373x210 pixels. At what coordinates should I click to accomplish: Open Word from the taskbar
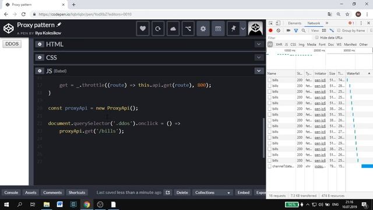(59, 204)
